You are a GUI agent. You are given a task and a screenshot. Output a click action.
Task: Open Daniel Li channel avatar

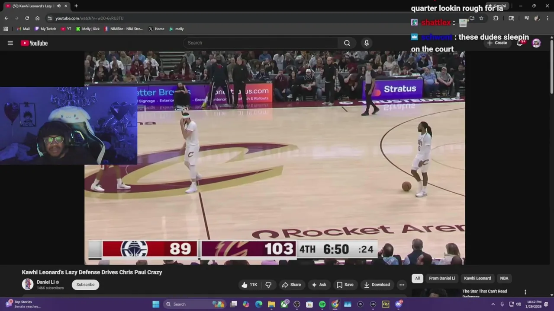[28, 284]
